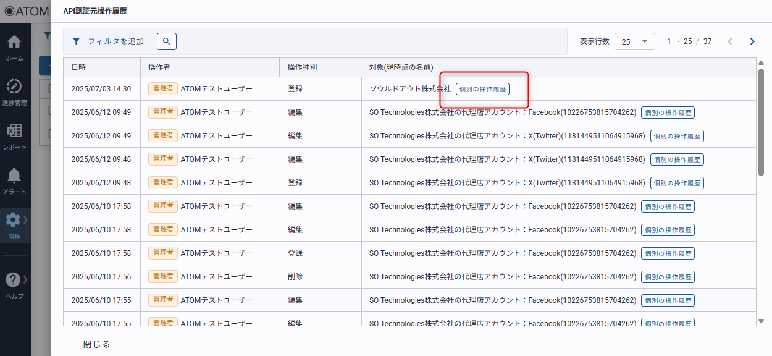Image resolution: width=772 pixels, height=356 pixels.
Task: Open the 管理 gear settings icon
Action: (13, 220)
